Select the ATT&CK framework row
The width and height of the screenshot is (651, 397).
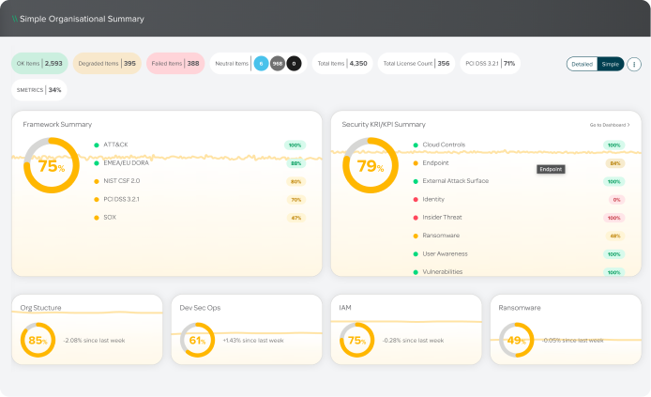coord(200,145)
